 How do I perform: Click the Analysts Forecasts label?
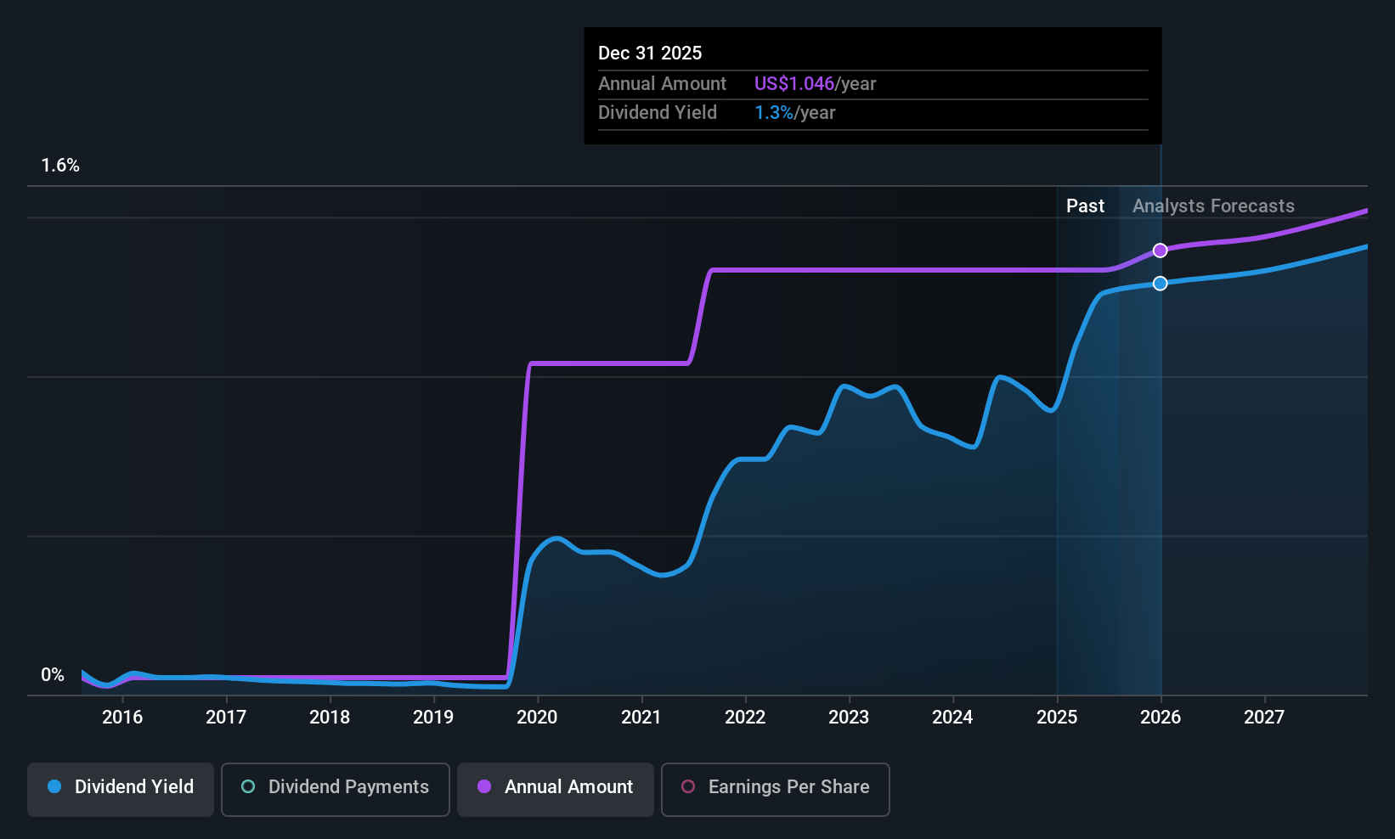1213,206
